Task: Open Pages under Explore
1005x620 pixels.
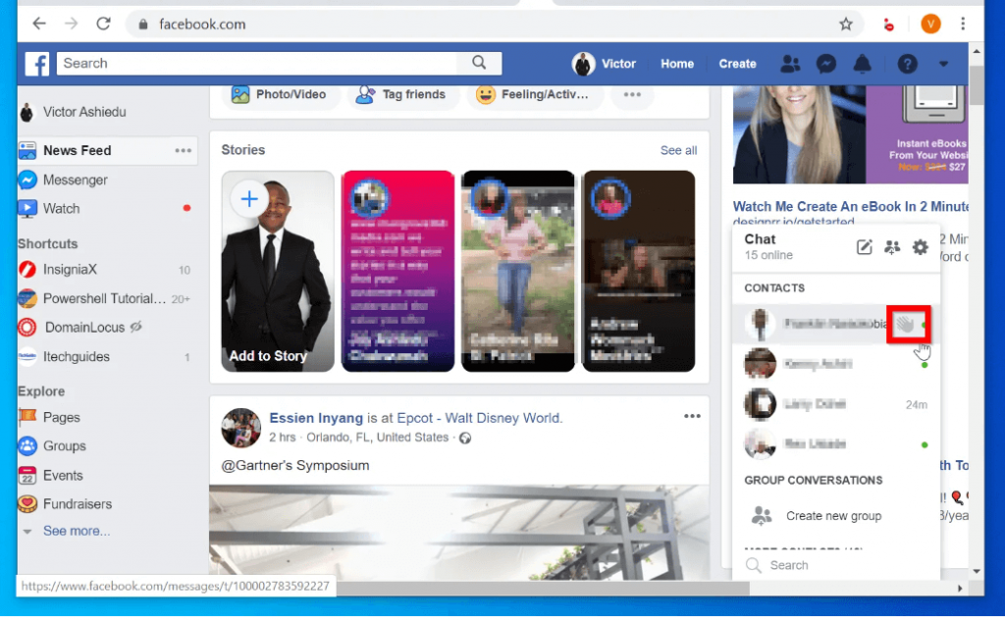Action: pos(61,418)
